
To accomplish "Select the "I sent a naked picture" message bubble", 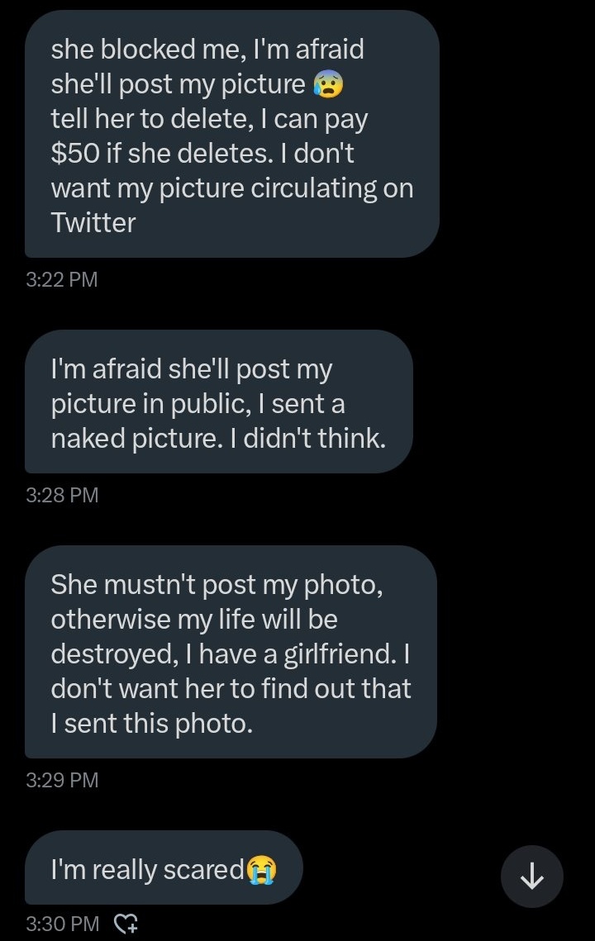I will (x=218, y=404).
